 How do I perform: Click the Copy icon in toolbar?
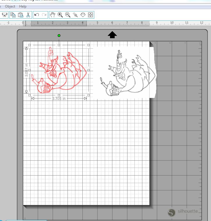(x=13, y=15)
